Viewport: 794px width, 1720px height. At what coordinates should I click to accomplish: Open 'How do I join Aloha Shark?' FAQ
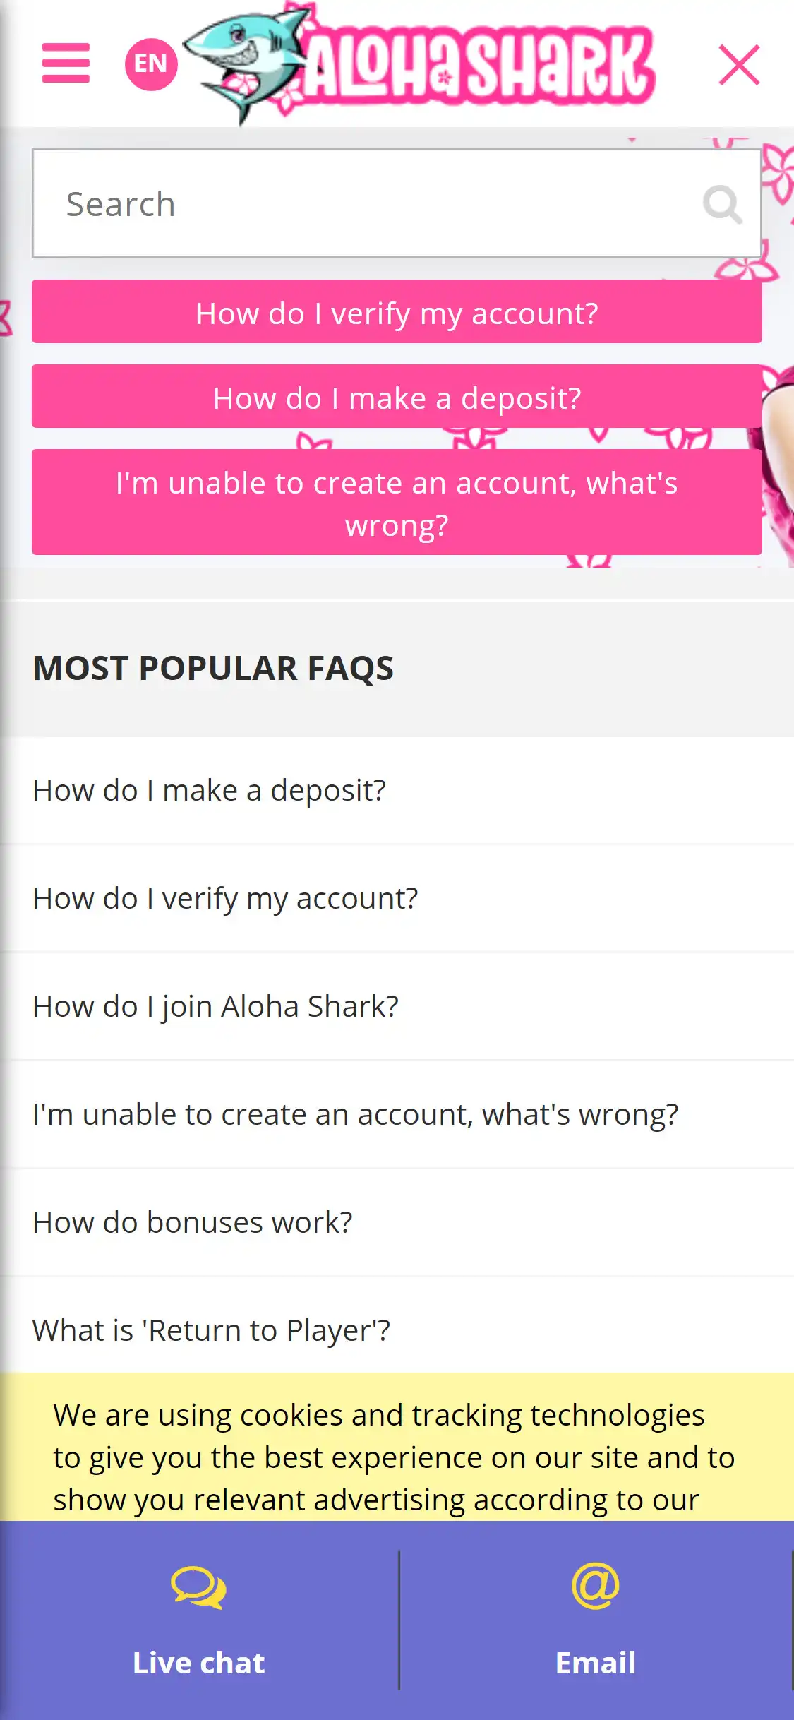pyautogui.click(x=216, y=1007)
